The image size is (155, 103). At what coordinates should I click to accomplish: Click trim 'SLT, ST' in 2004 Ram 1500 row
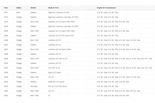(51, 77)
